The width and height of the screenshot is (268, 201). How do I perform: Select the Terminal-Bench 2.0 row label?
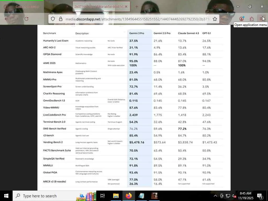(x=54, y=122)
